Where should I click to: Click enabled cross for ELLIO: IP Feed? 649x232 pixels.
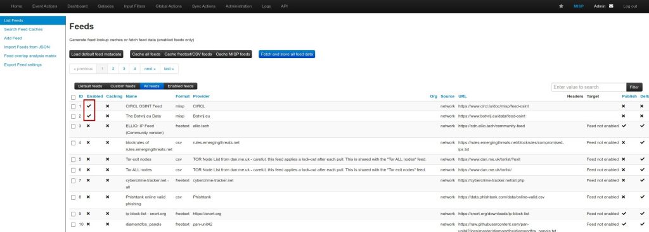point(88,126)
